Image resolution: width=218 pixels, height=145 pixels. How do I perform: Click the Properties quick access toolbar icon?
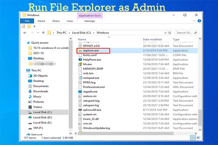pyautogui.click(x=23, y=26)
